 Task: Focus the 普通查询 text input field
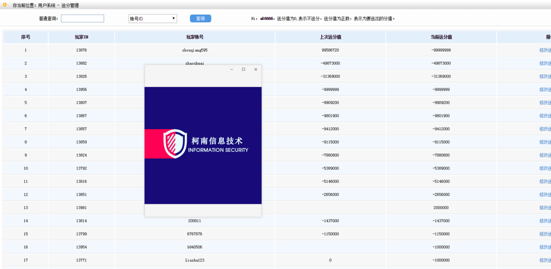[x=82, y=19]
